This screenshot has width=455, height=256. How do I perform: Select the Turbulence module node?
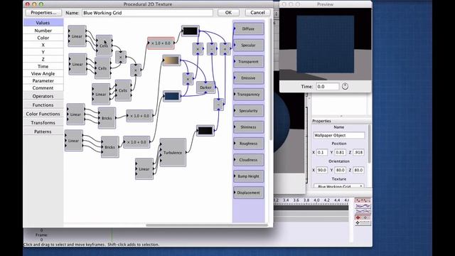173,152
